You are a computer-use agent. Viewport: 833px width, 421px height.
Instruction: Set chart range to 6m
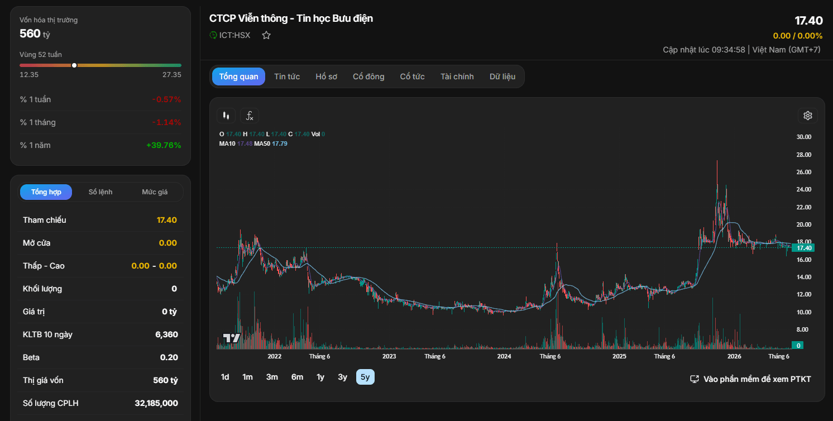(297, 377)
